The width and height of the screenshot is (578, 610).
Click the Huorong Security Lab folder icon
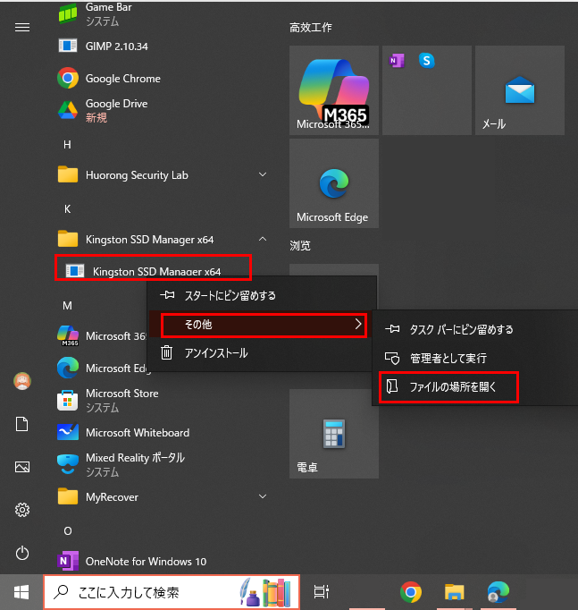[x=68, y=174]
